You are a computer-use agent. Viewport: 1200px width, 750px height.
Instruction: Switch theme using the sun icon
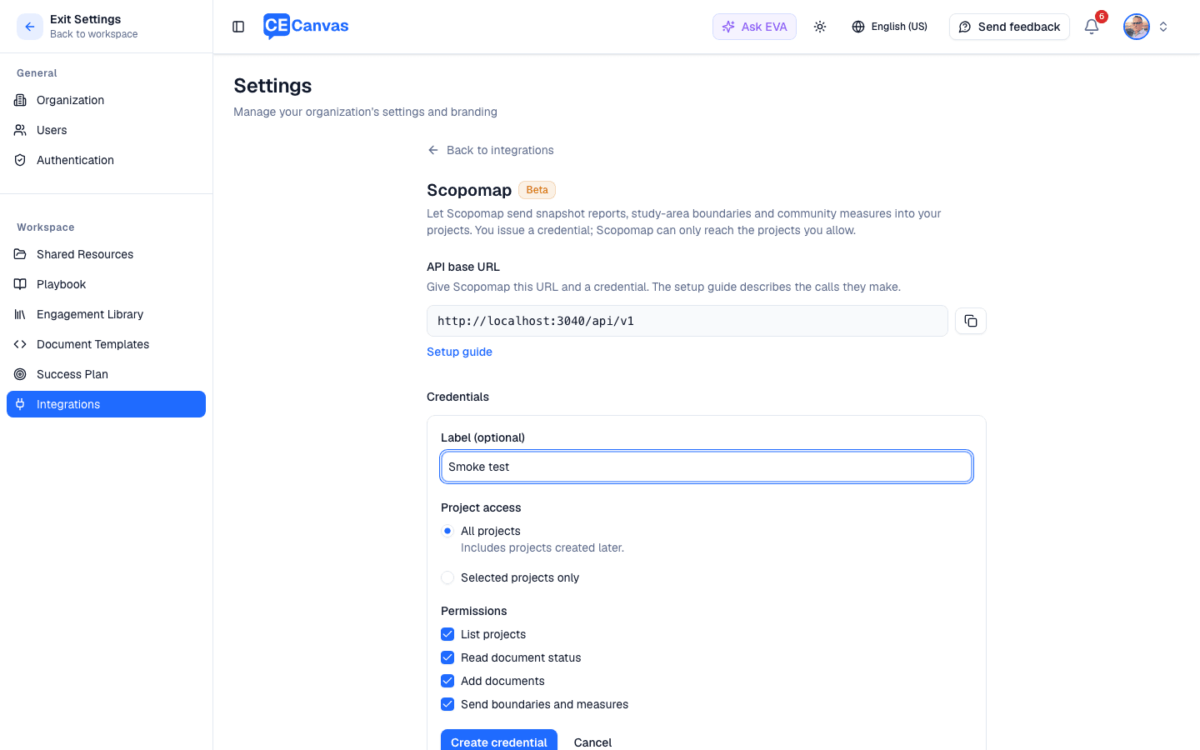[820, 27]
